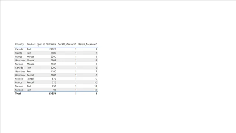Select France in the 8800 row
This screenshot has height=133, width=236.
click(19, 53)
